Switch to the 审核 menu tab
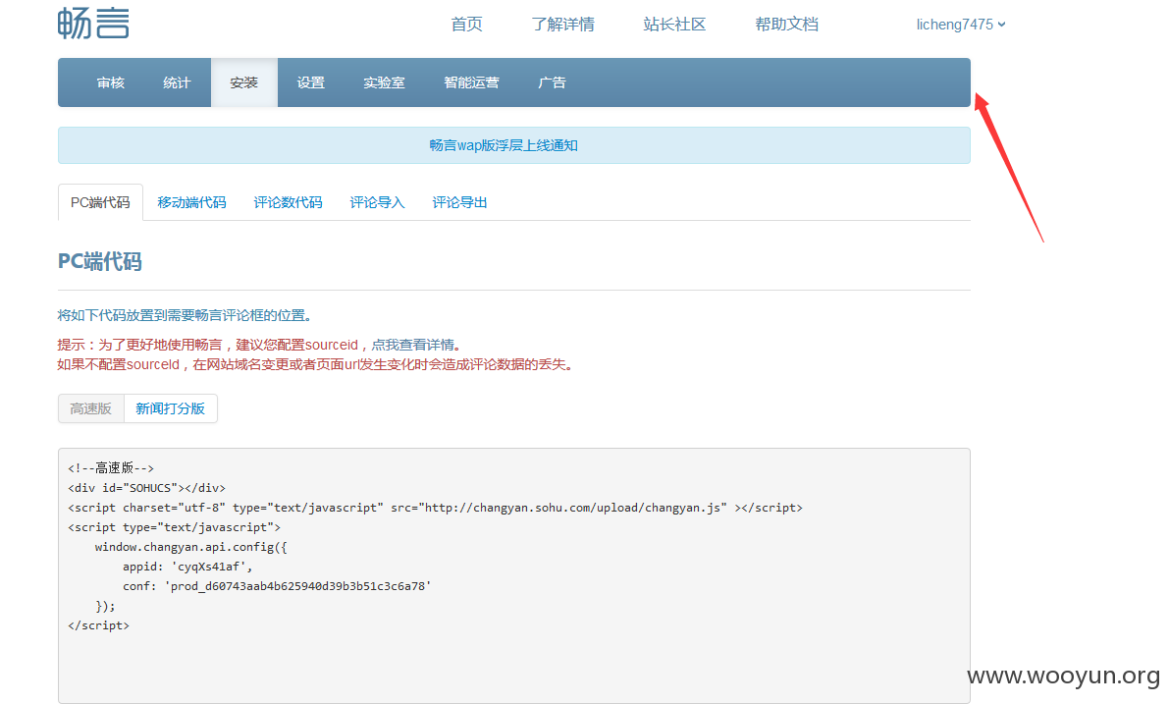The width and height of the screenshot is (1169, 704). point(110,82)
